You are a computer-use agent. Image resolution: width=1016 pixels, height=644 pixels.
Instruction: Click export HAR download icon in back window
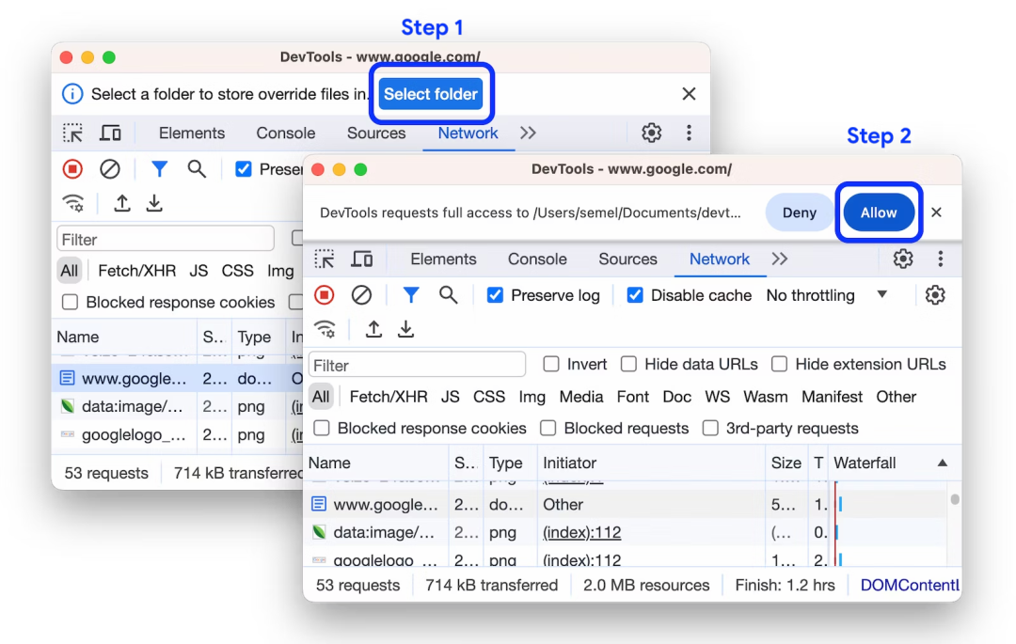pyautogui.click(x=154, y=203)
